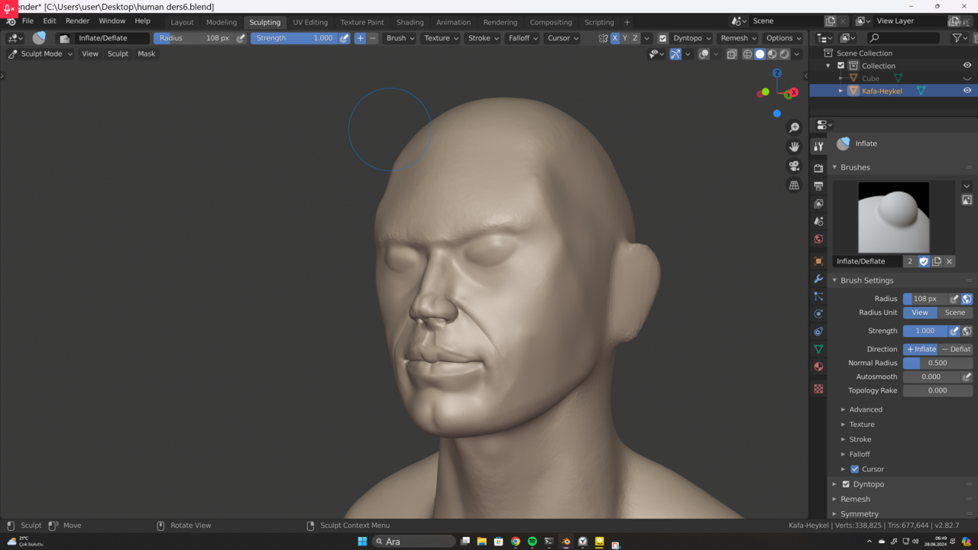Open Render properties tab icon

[818, 167]
